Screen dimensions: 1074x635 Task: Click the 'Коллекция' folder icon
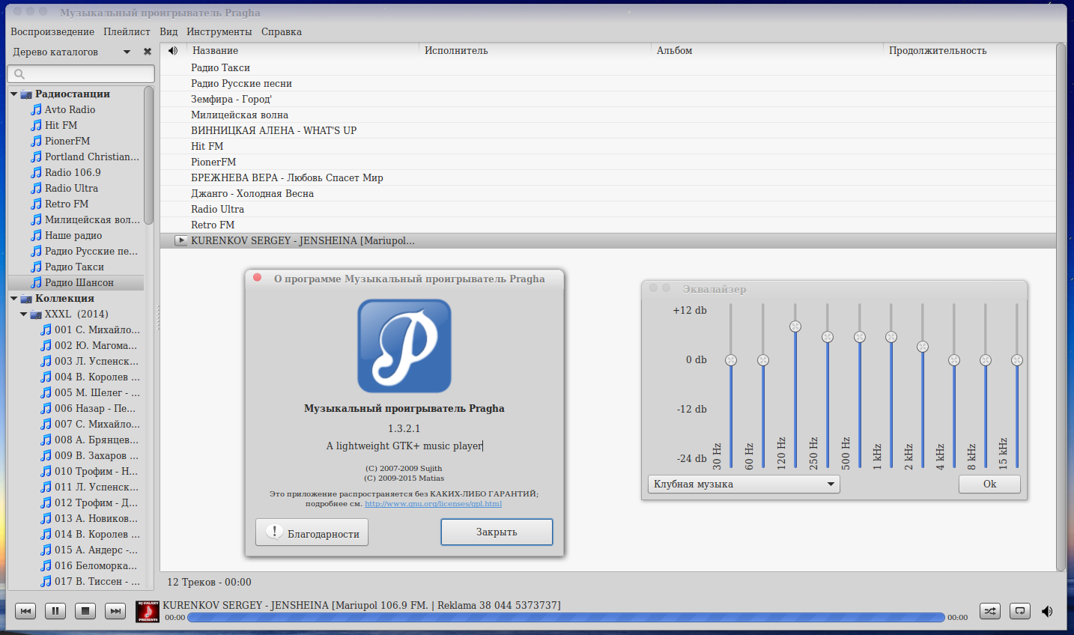(26, 298)
